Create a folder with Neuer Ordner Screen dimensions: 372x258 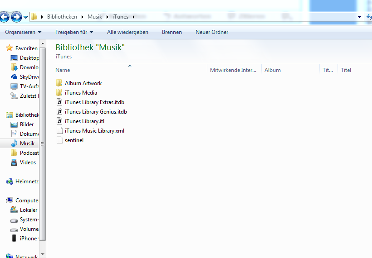tap(212, 32)
